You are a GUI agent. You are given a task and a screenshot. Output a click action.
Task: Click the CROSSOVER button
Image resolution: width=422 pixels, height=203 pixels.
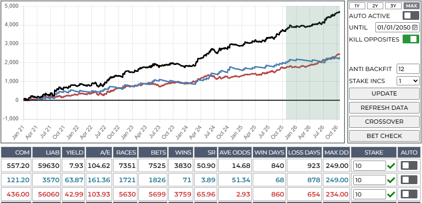click(x=384, y=122)
